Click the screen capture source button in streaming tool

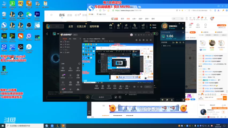click(97, 87)
